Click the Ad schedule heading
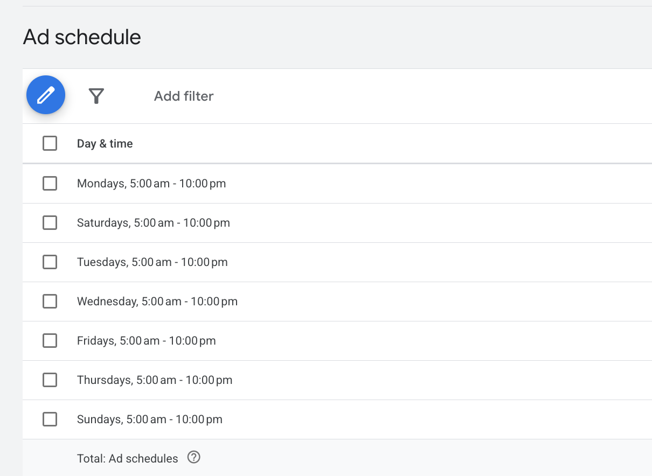This screenshot has width=652, height=476. point(81,37)
